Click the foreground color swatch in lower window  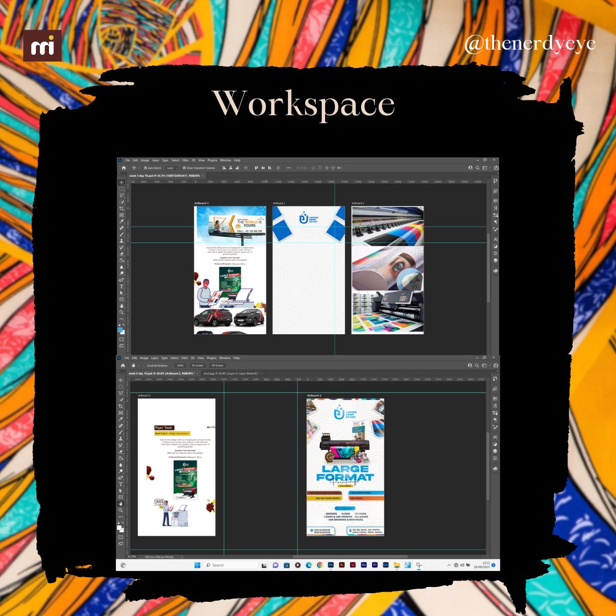point(119,528)
